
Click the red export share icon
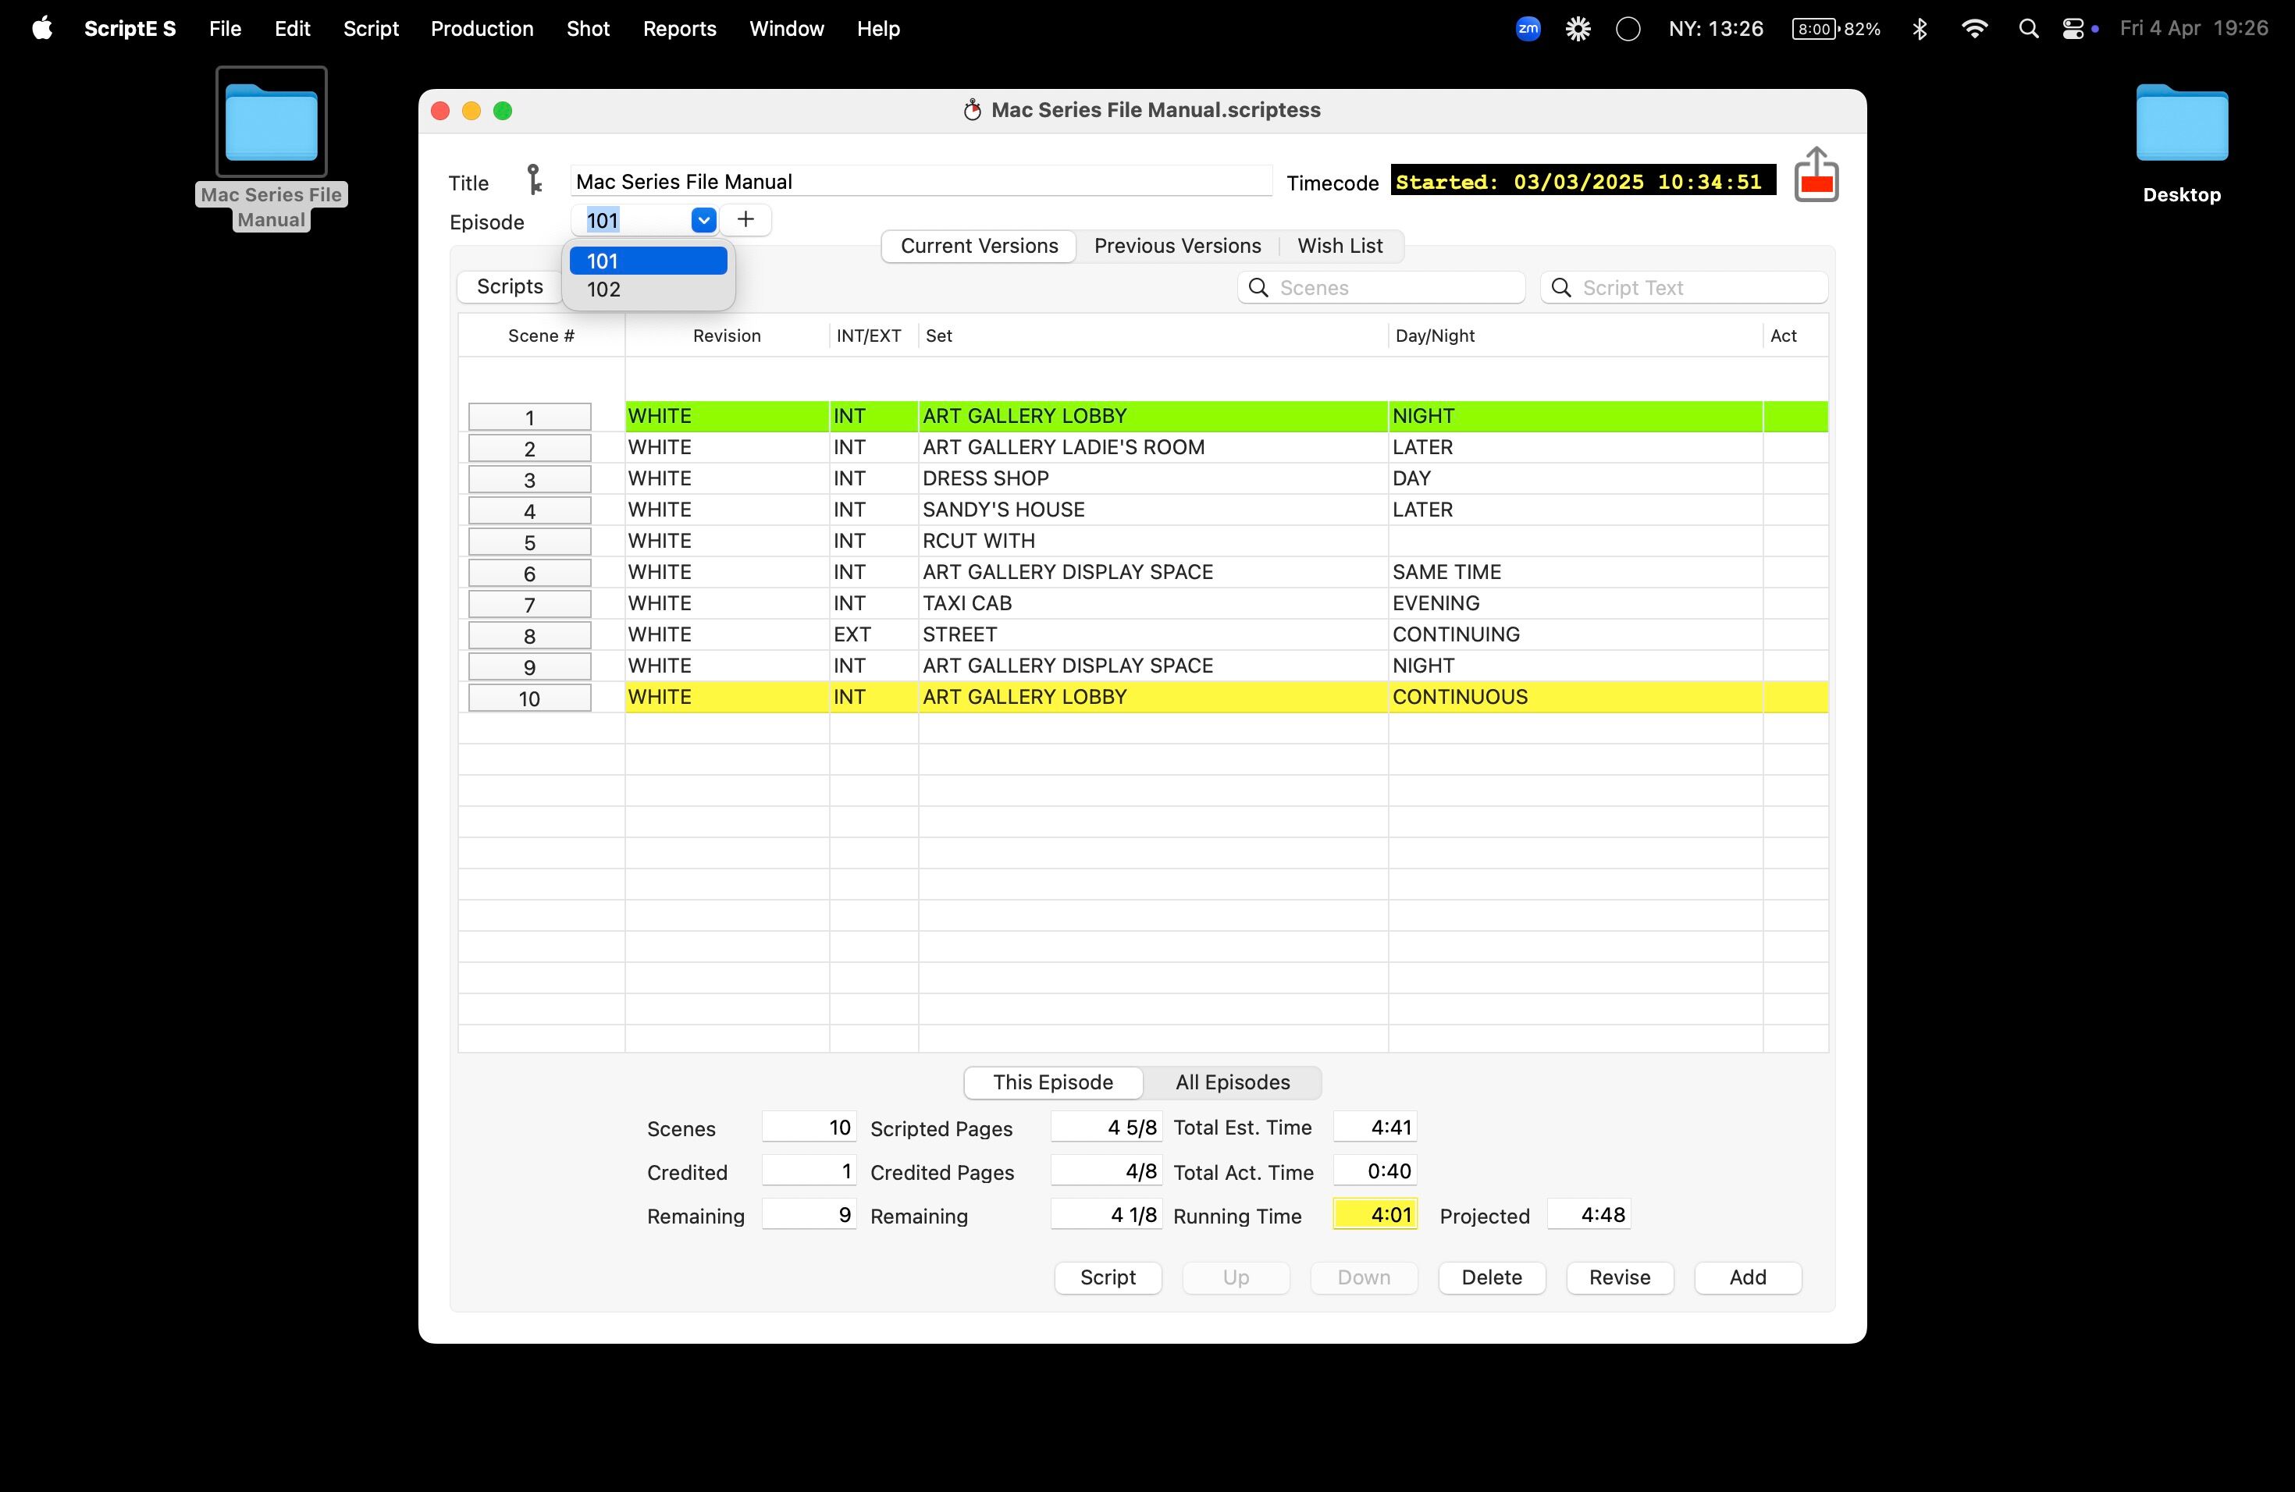click(1816, 175)
